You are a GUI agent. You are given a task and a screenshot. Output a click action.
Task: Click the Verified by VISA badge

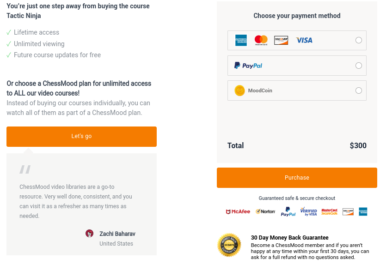(308, 211)
